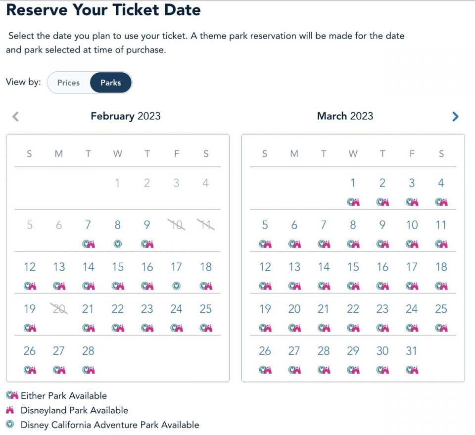Select the park icon beneath February 28

coord(88,370)
